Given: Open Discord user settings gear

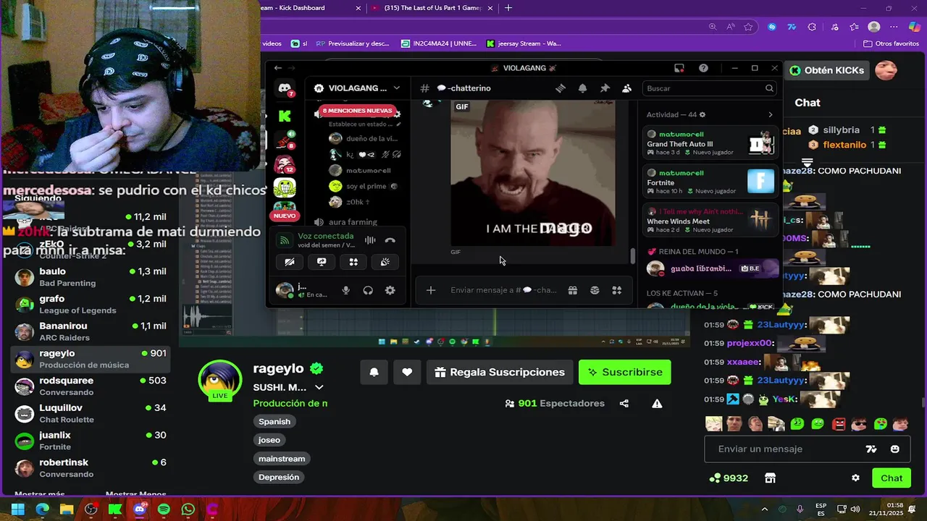Looking at the screenshot, I should coord(390,290).
